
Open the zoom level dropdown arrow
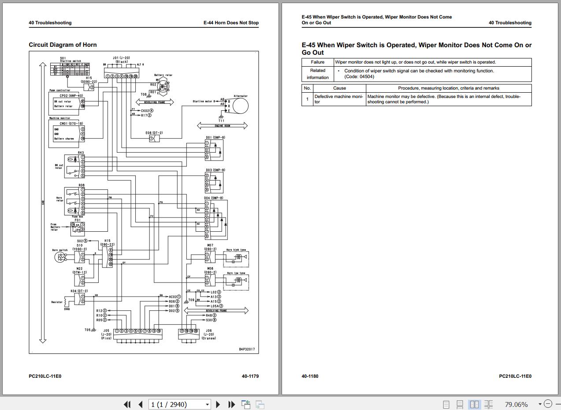(540, 404)
